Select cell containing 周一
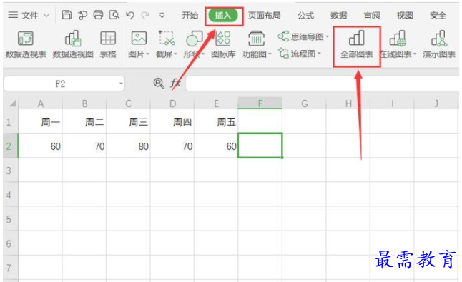 tap(40, 121)
